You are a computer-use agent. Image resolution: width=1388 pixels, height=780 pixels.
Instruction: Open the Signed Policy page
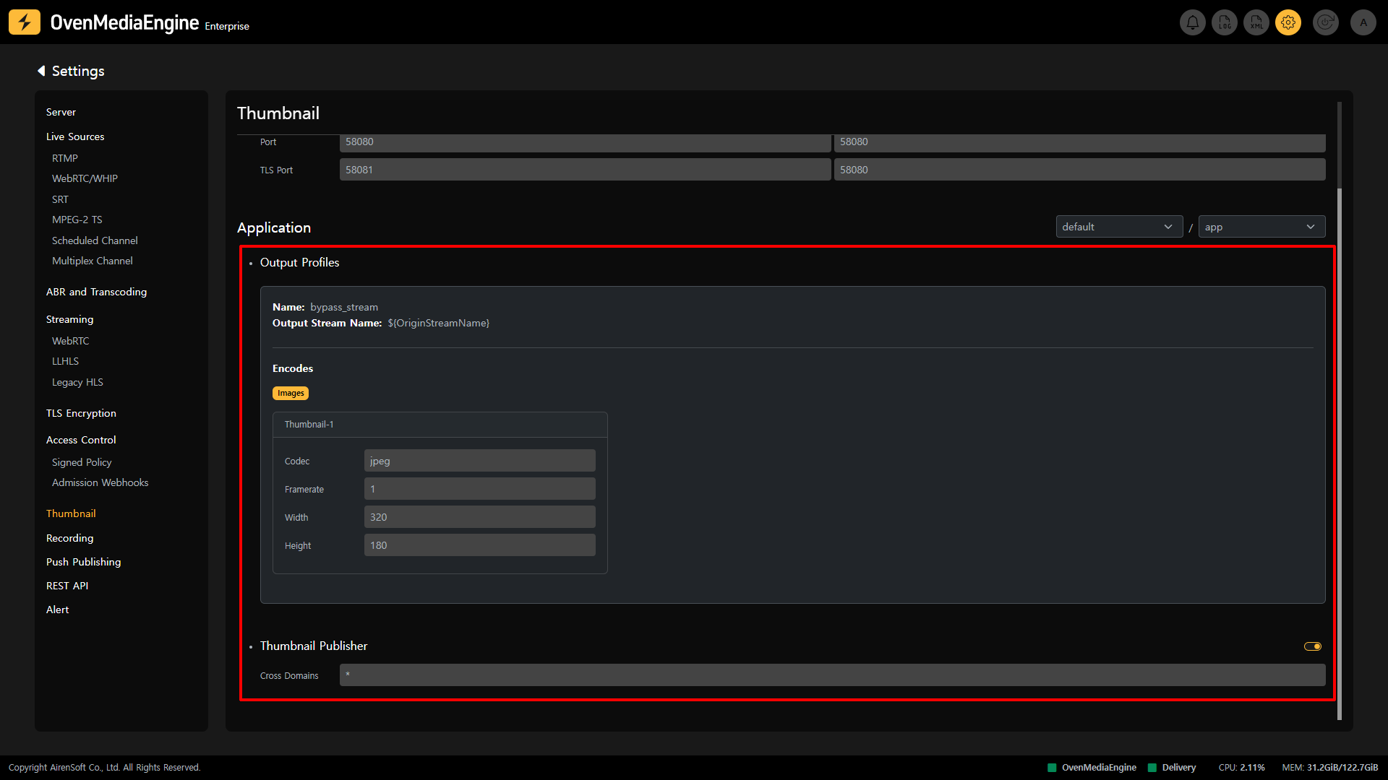click(82, 462)
